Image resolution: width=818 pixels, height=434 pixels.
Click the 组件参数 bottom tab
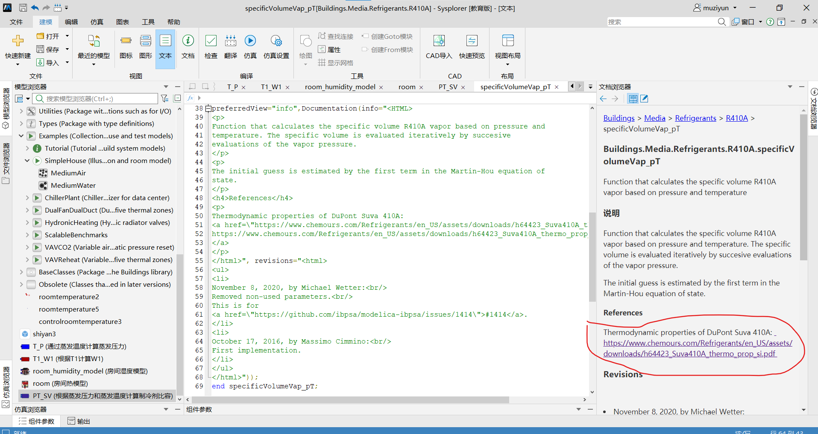tap(37, 421)
